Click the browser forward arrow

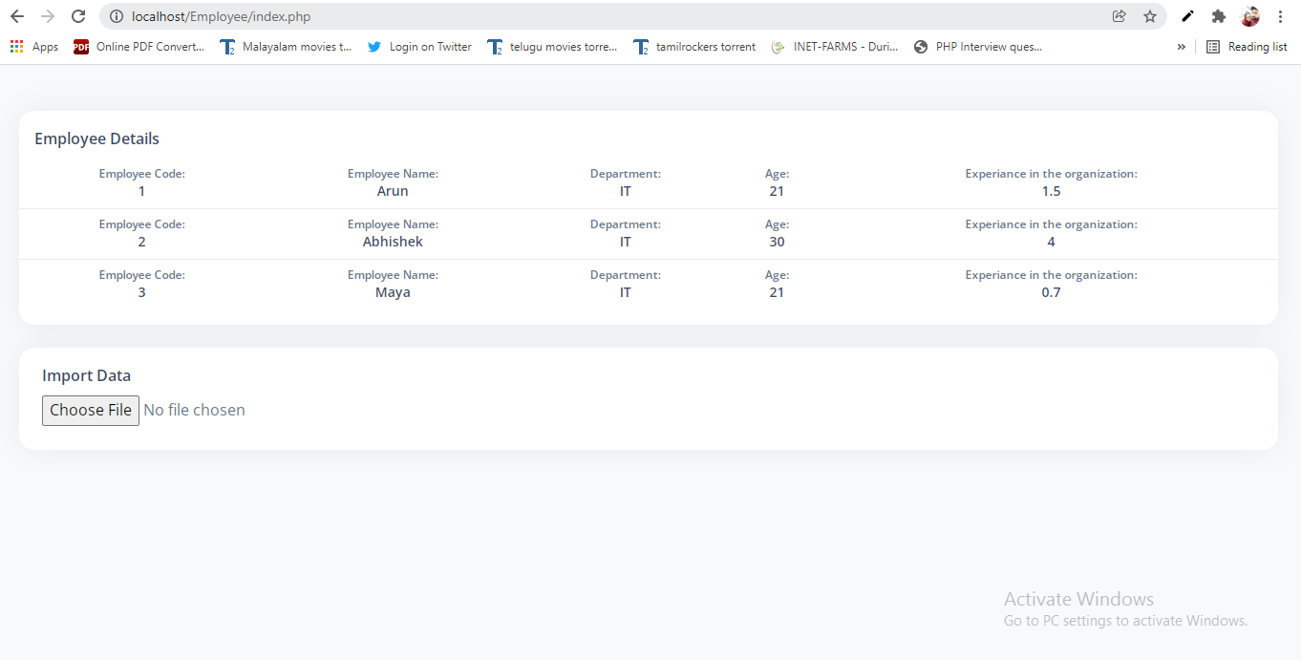48,16
